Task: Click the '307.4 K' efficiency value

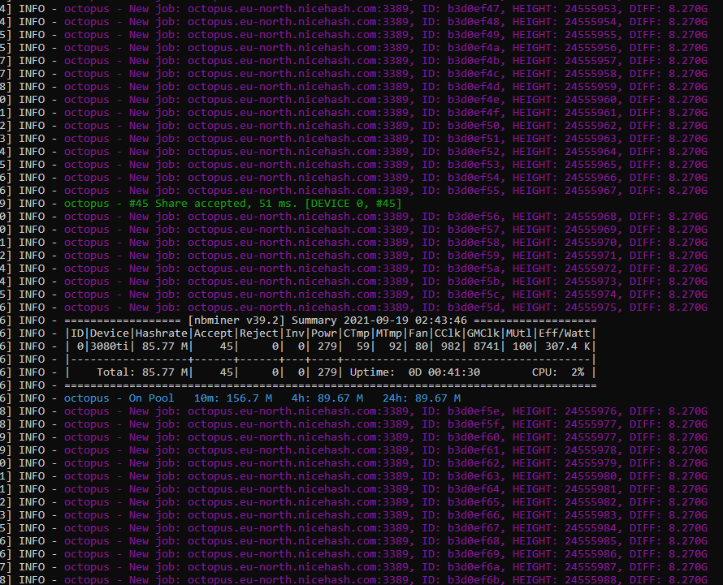Action: 568,346
